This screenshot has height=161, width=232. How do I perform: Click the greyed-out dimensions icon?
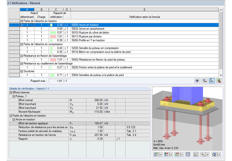[x=196, y=155]
